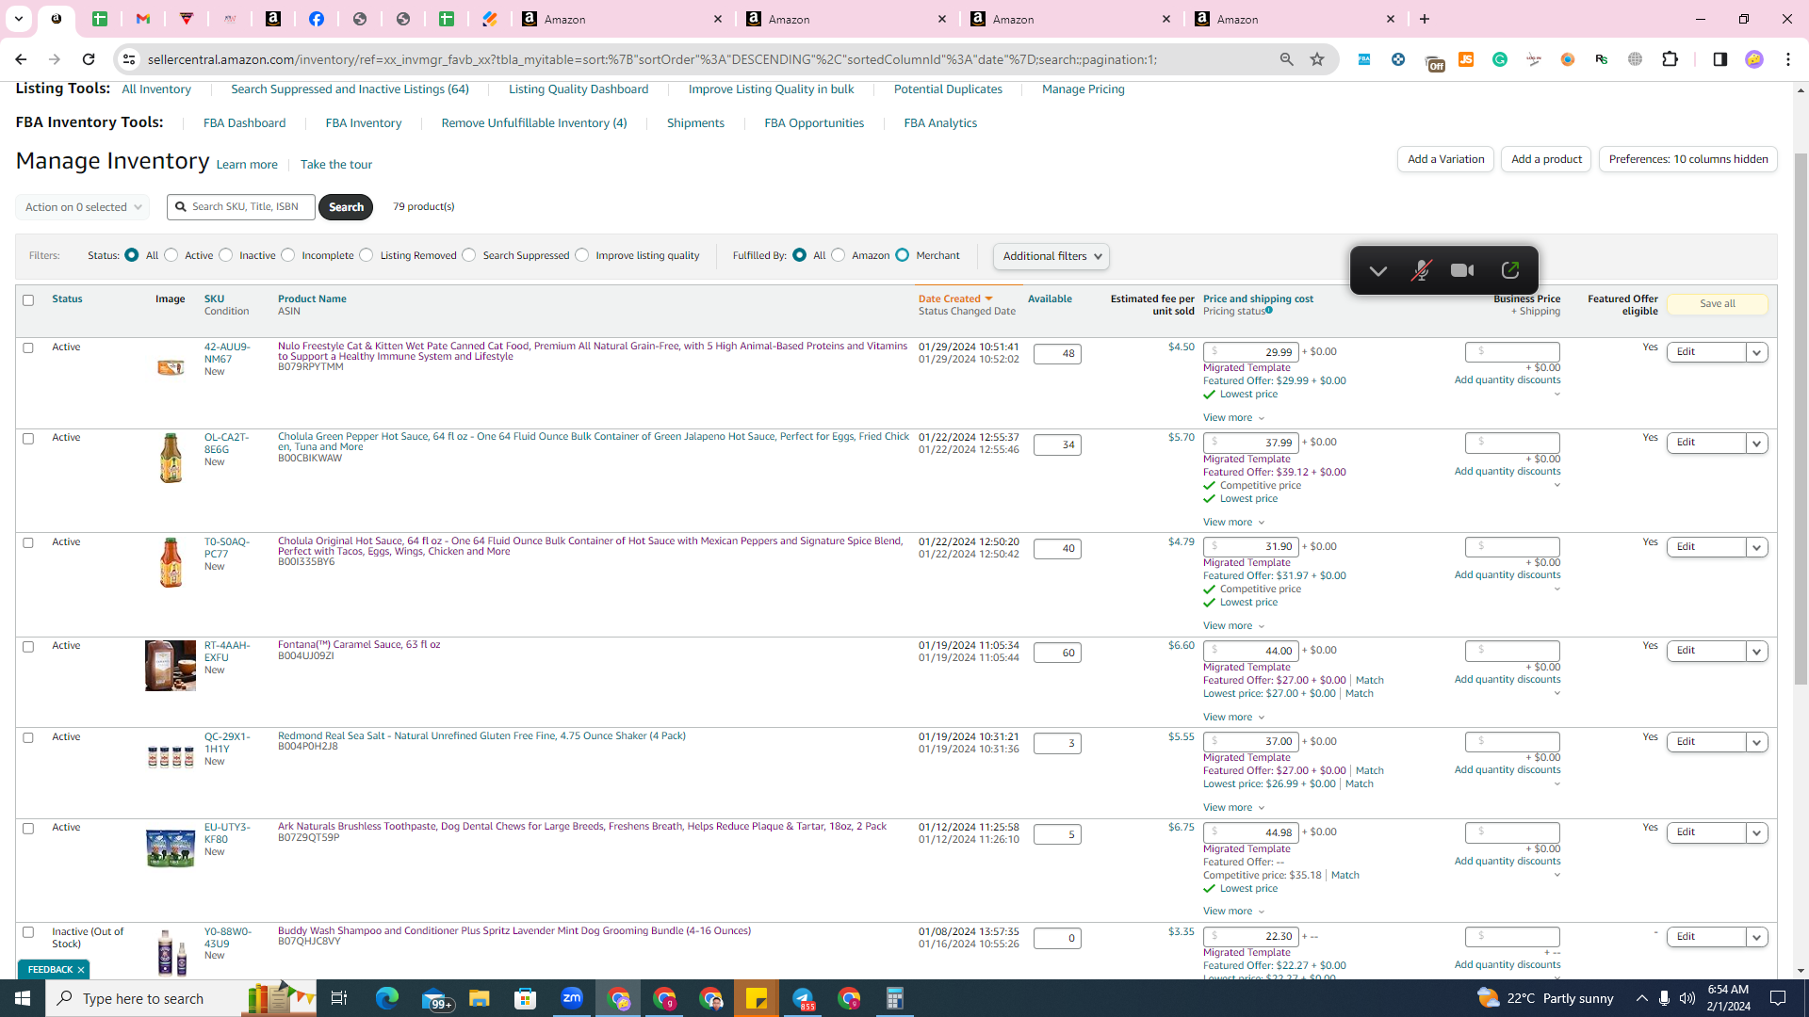Viewport: 1809px width, 1017px height.
Task: Open the Zoom app in the taskbar
Action: coord(572,998)
